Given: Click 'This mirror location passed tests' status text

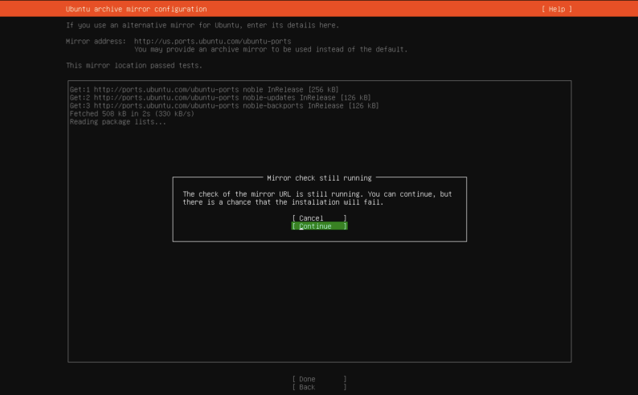Looking at the screenshot, I should point(134,65).
